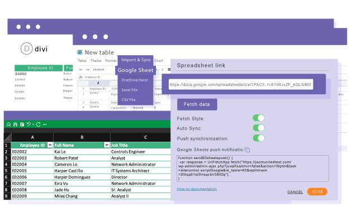The image size is (352, 221).
Task: Open the Chart menu
Action: [159, 61]
